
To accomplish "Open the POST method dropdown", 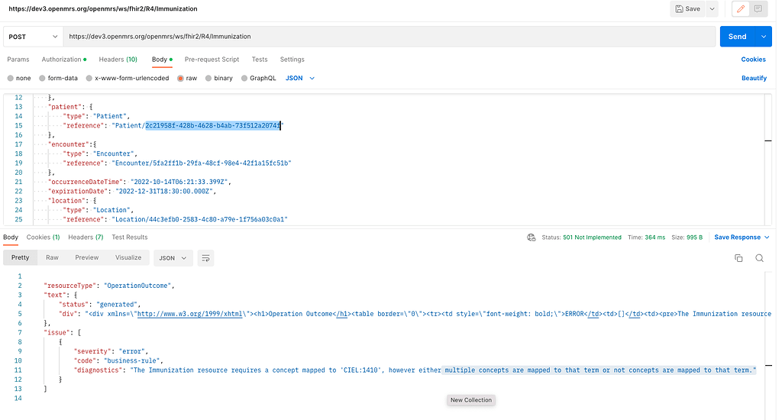I will [33, 37].
